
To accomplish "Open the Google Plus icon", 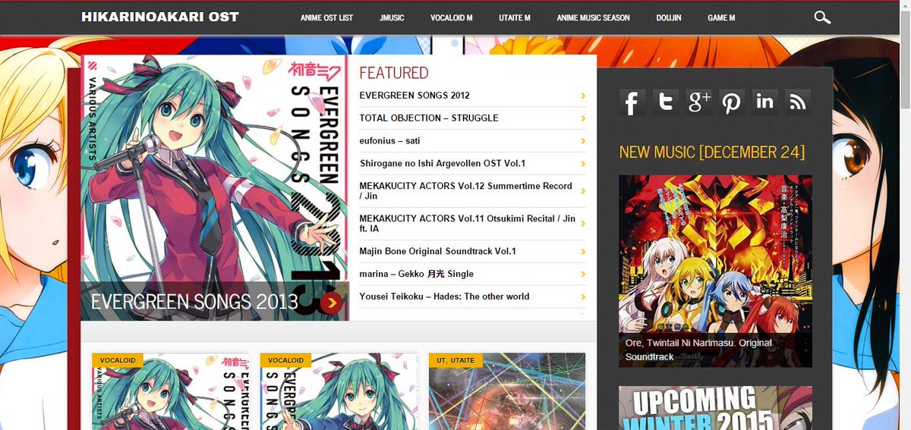I will (x=698, y=102).
